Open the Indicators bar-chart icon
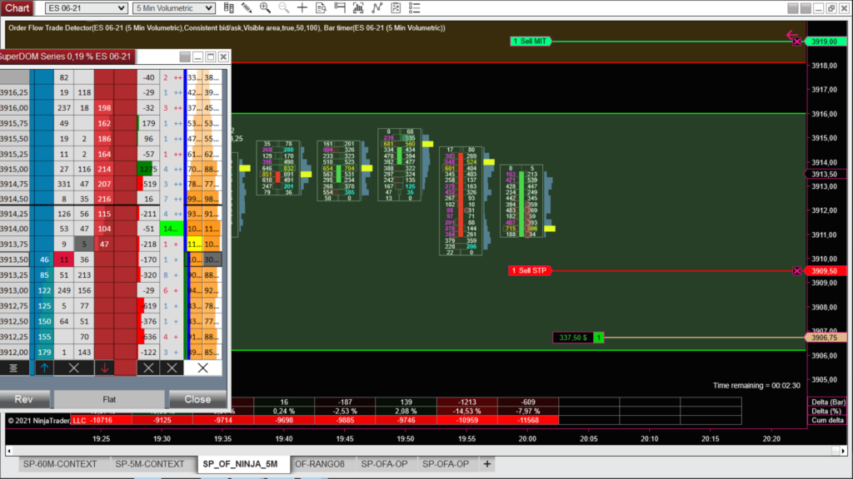853x479 pixels. click(358, 8)
